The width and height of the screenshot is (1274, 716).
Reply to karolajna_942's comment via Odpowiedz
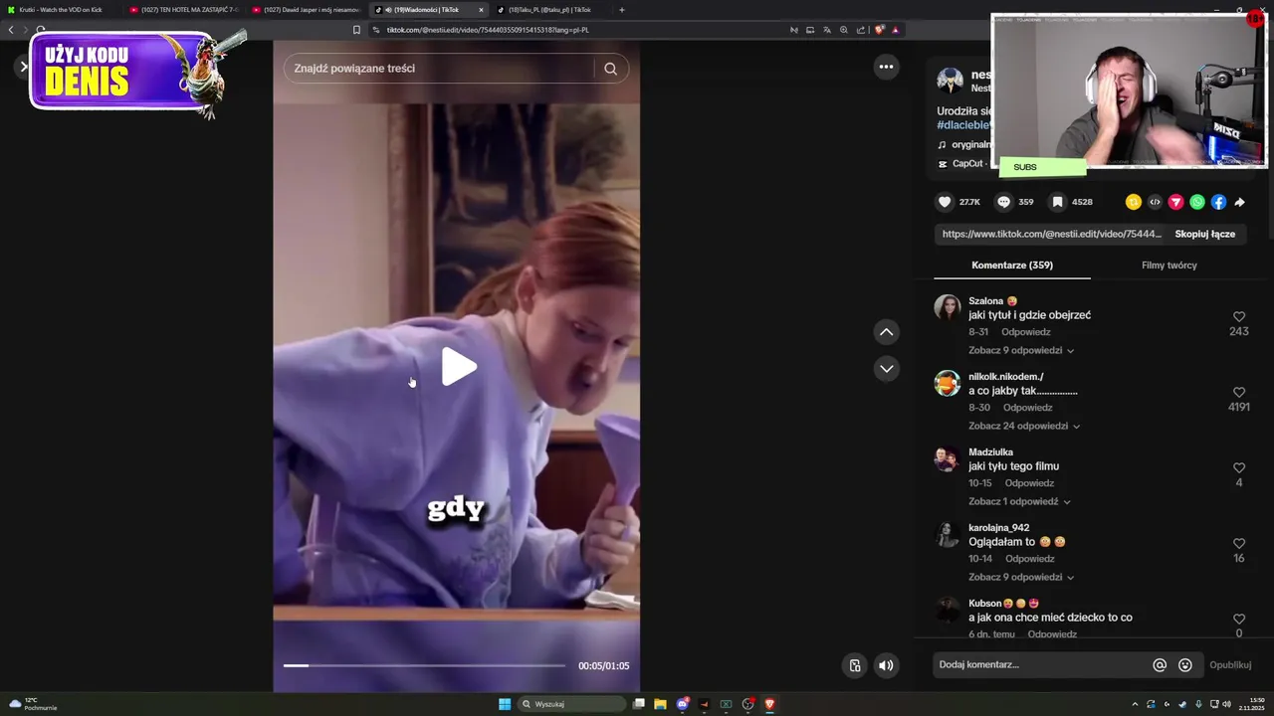click(x=1029, y=559)
